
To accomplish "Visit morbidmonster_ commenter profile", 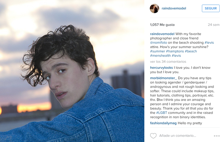I will [x=164, y=78].
